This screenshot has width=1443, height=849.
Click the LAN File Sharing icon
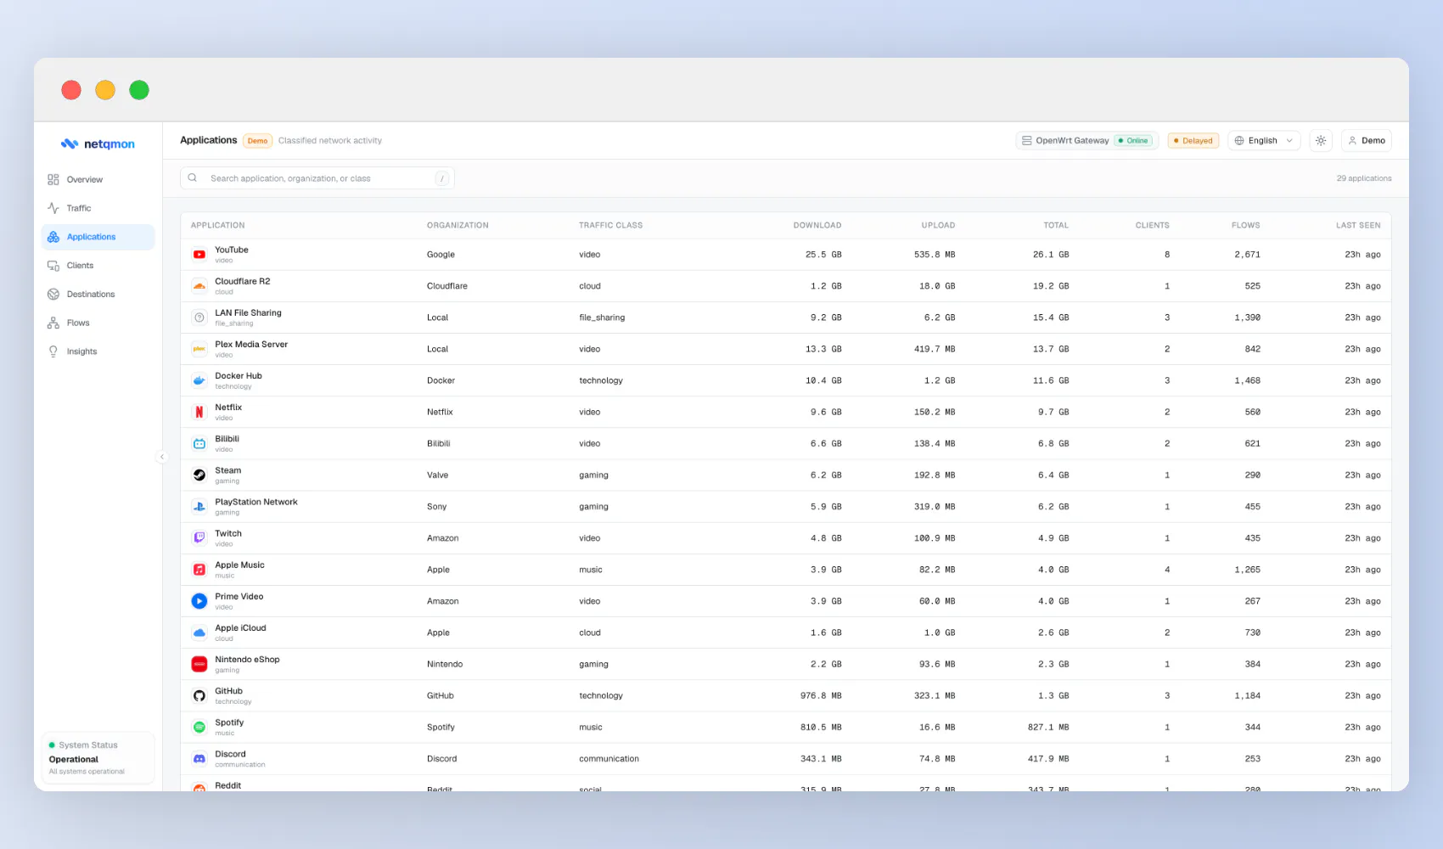pos(199,318)
